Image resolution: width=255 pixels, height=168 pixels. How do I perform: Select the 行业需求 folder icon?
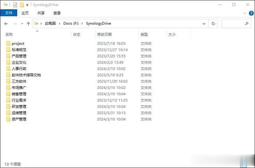[x=8, y=100]
